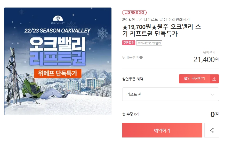Click the coupon download arrow icon
This screenshot has height=159, width=231.
click(214, 79)
